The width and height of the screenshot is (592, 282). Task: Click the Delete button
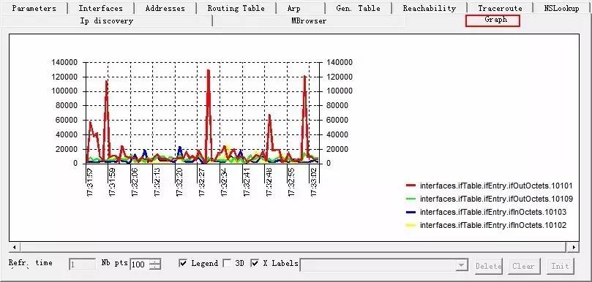tap(489, 266)
